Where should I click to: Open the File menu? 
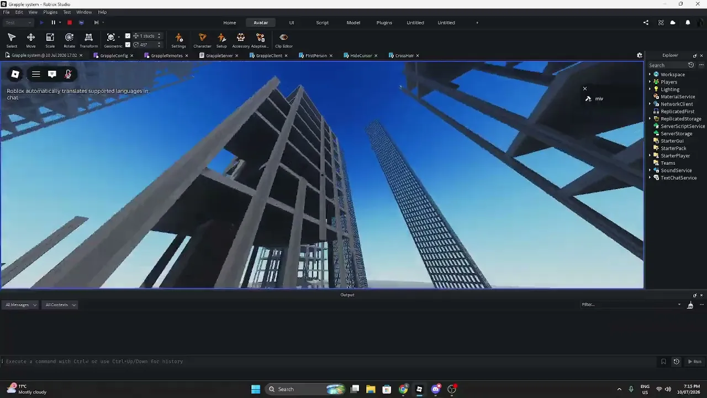click(6, 12)
